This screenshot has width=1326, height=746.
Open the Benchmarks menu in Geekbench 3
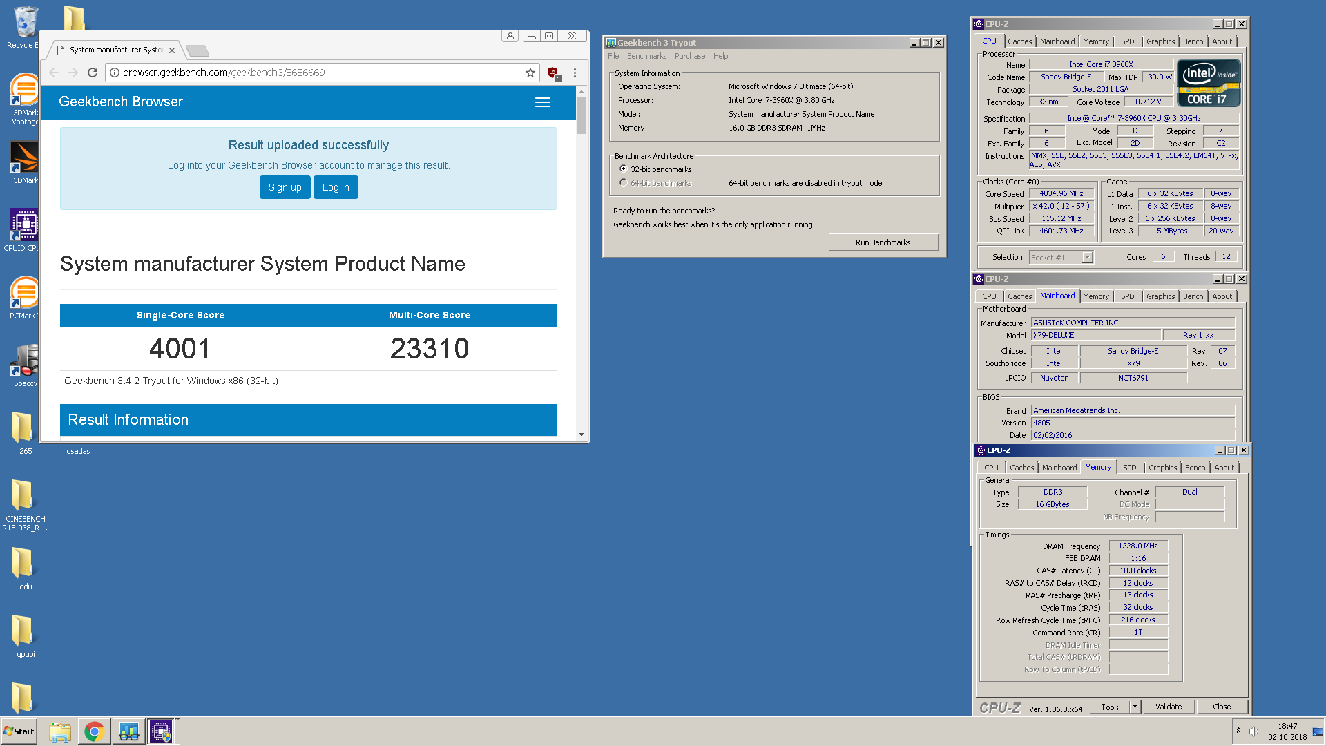click(x=646, y=57)
